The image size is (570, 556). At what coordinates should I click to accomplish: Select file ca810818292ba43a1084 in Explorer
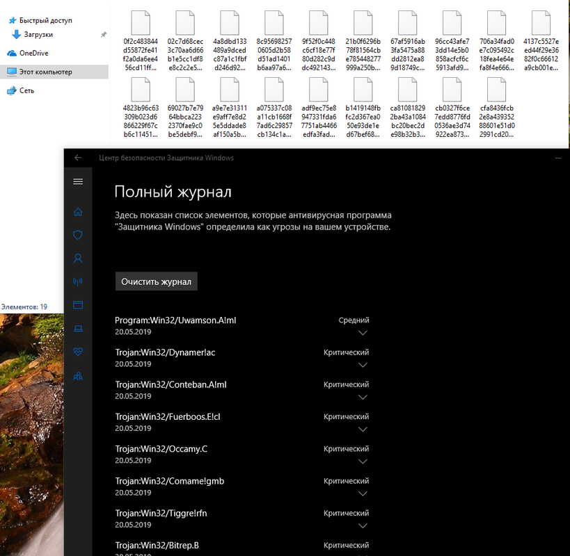(408, 108)
